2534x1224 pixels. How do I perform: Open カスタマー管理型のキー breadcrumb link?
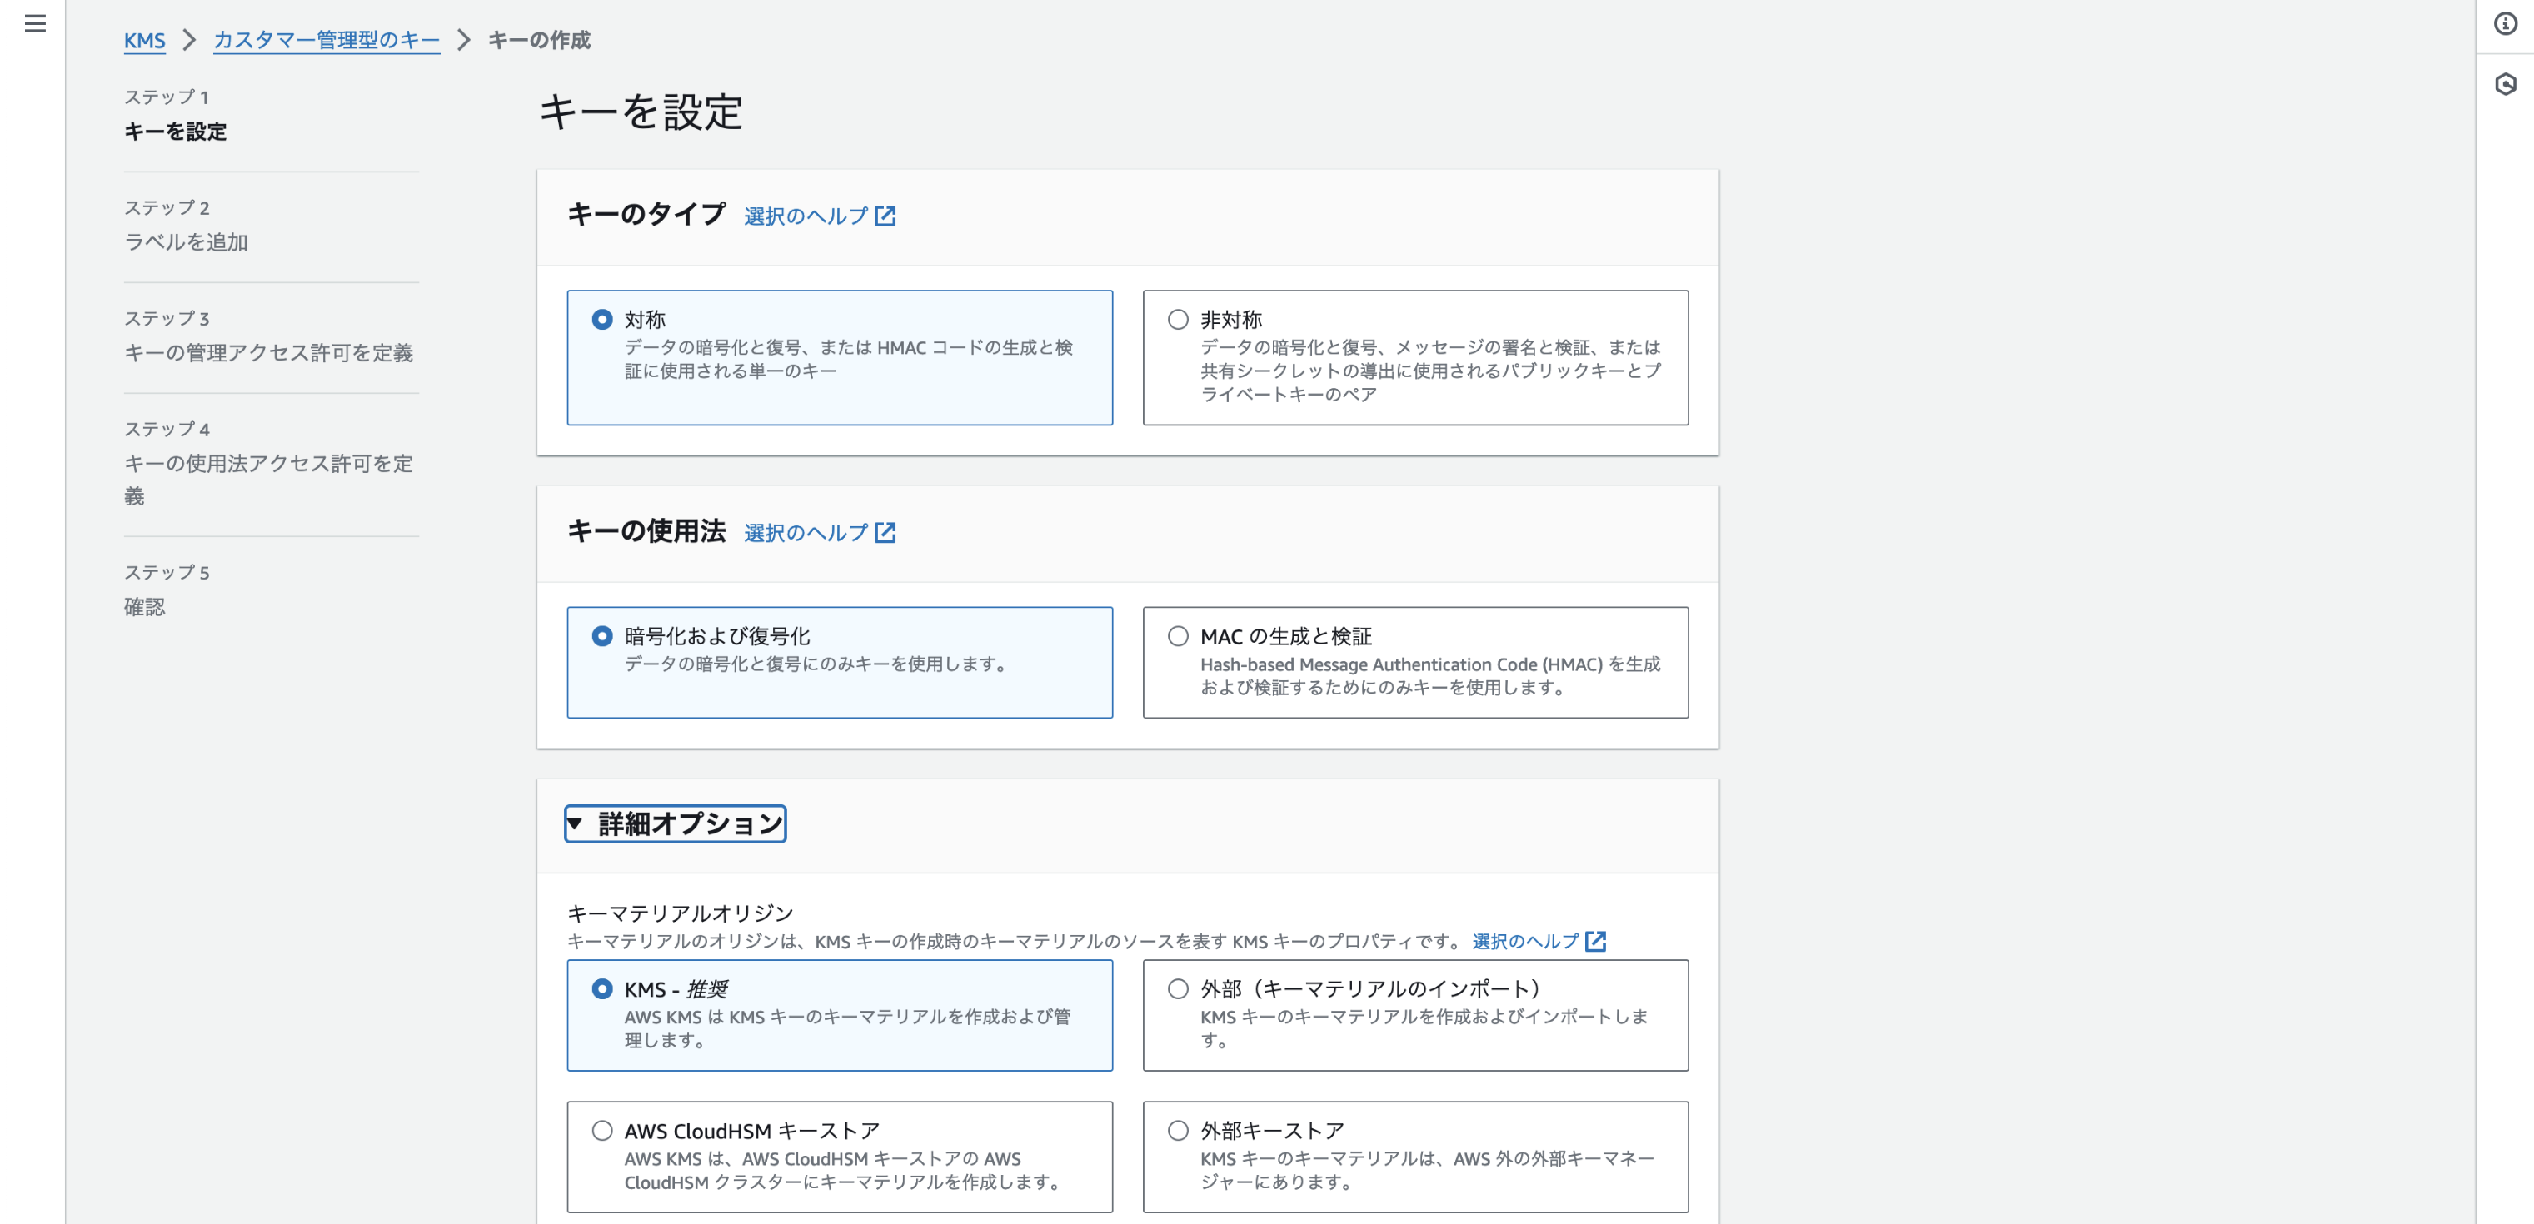(x=326, y=40)
